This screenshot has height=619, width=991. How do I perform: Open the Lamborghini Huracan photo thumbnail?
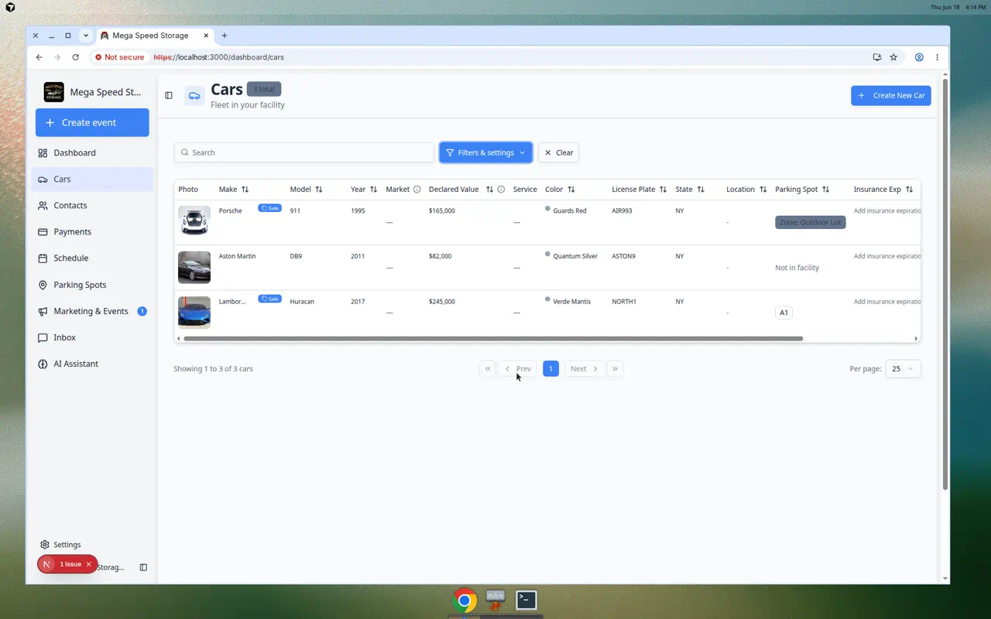(194, 313)
